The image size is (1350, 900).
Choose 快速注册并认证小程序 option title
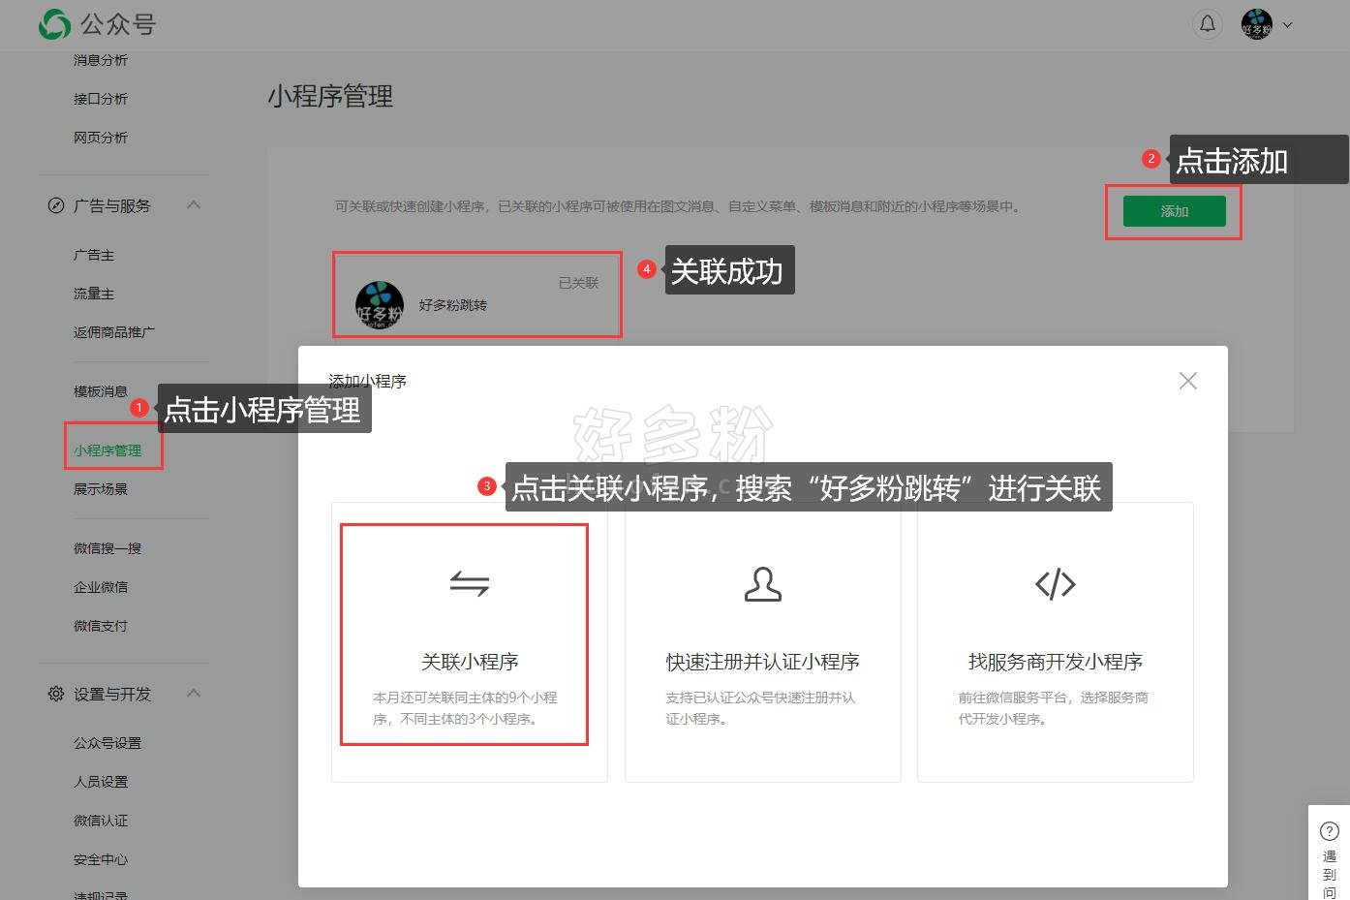[x=763, y=662]
